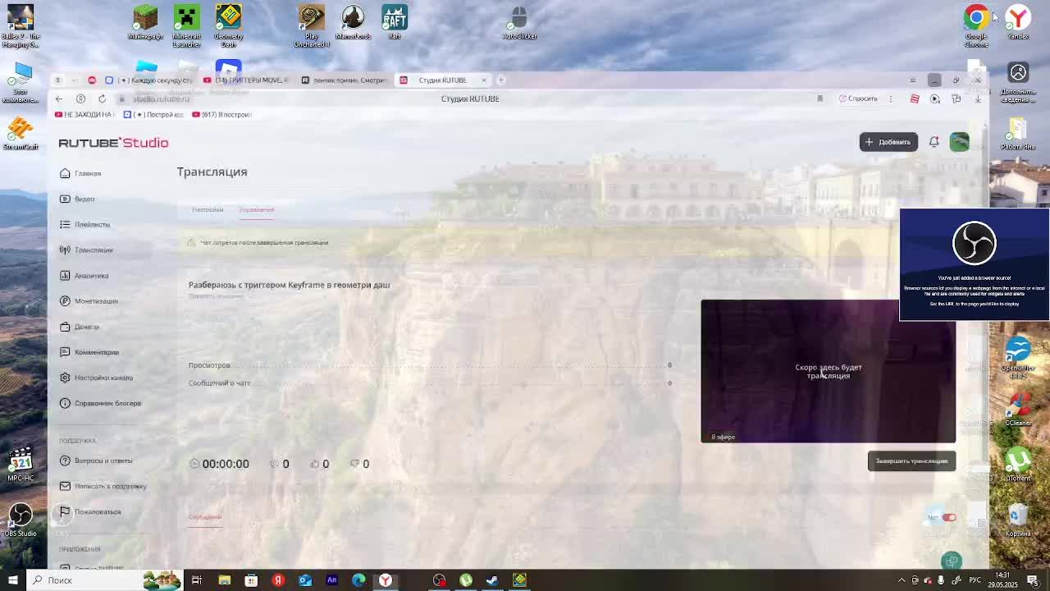This screenshot has width=1050, height=591.
Task: Open Вопросы и ответы support link
Action: (96, 460)
